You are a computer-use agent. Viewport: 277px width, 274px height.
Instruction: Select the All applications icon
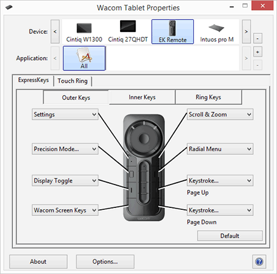(x=84, y=58)
